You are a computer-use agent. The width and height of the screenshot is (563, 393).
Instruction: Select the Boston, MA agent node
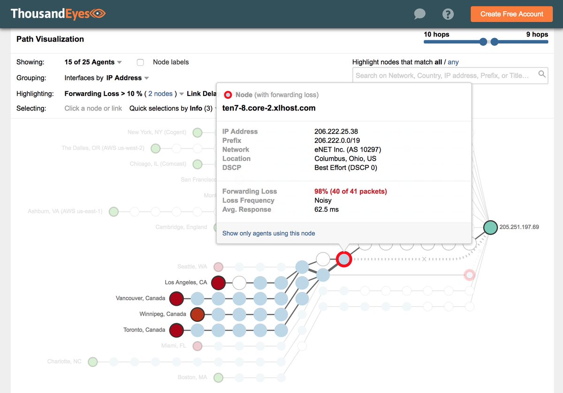218,378
